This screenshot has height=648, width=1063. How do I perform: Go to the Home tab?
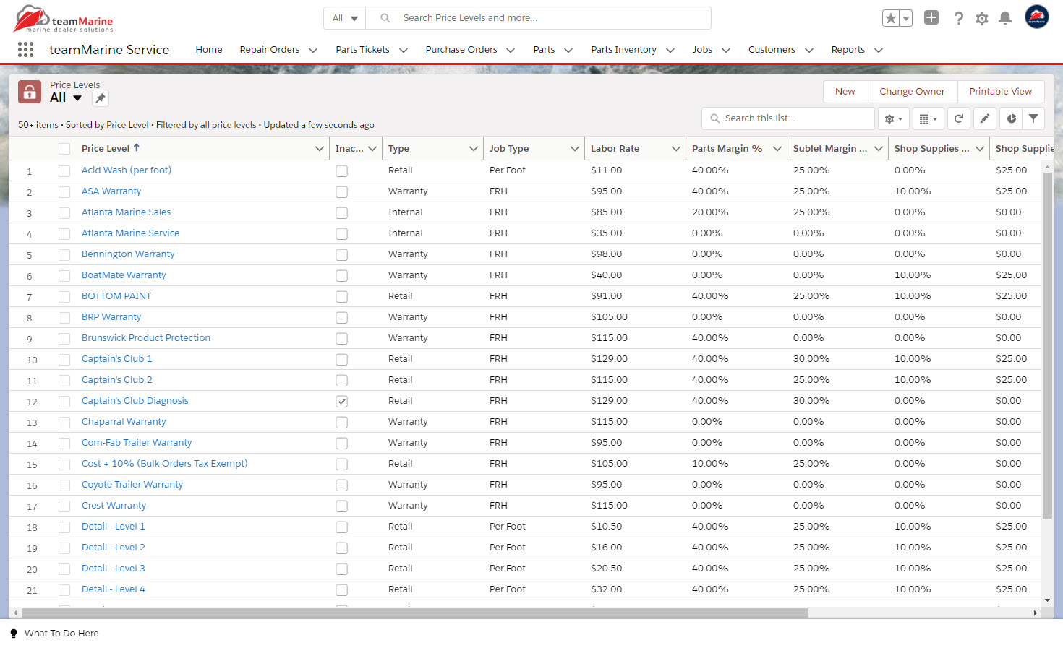click(x=208, y=50)
